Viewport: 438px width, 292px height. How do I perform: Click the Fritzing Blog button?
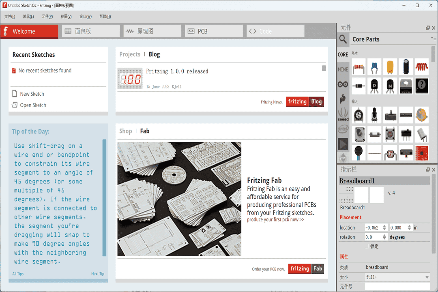pyautogui.click(x=305, y=102)
